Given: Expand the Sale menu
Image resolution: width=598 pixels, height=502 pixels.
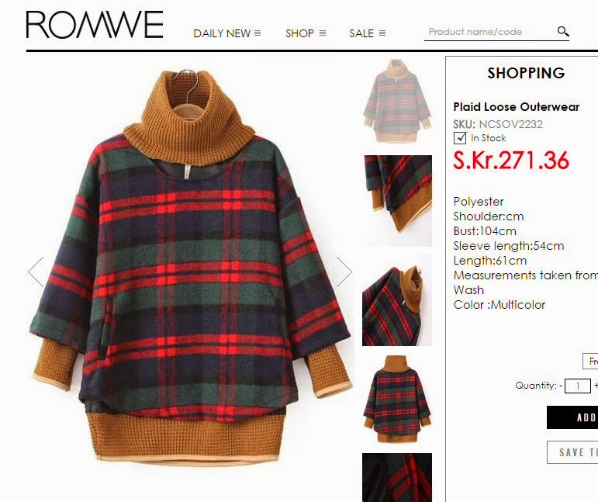Looking at the screenshot, I should pos(368,33).
